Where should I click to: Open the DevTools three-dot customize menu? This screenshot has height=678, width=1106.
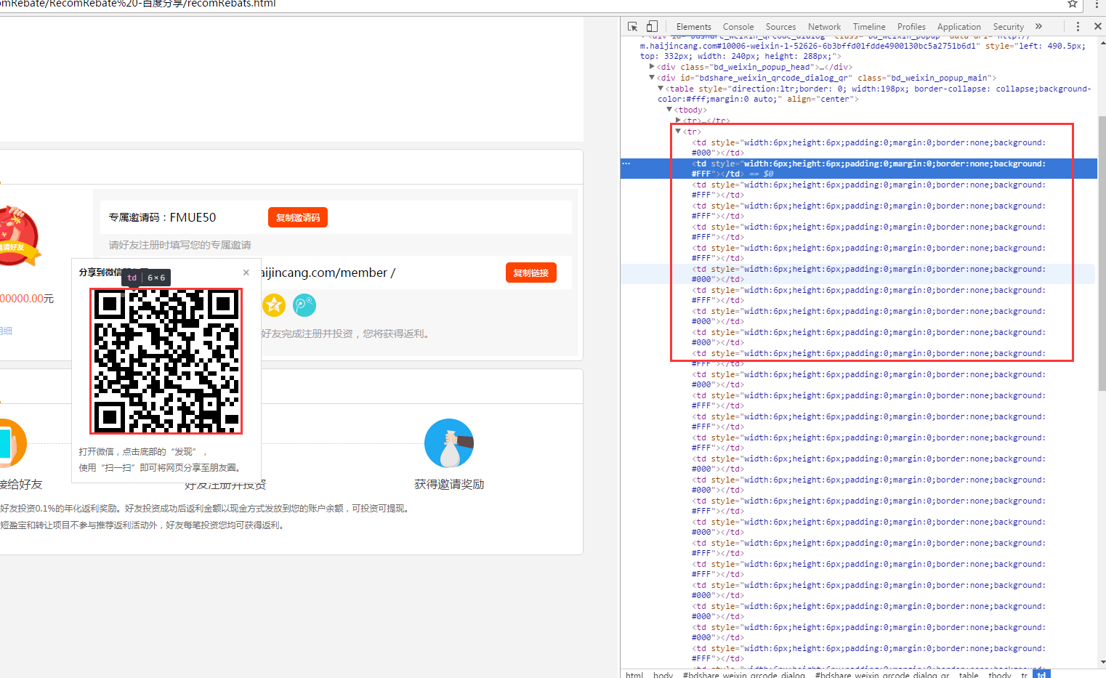click(1078, 26)
